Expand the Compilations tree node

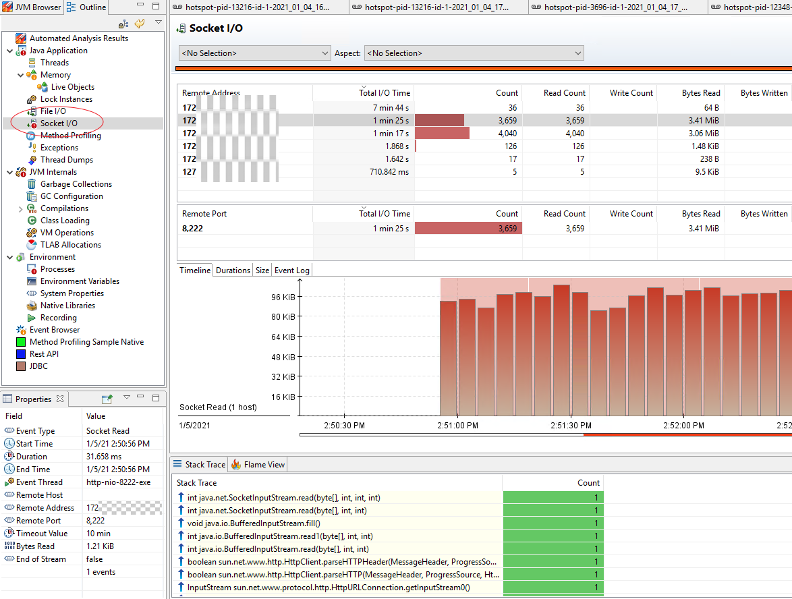[x=20, y=208]
